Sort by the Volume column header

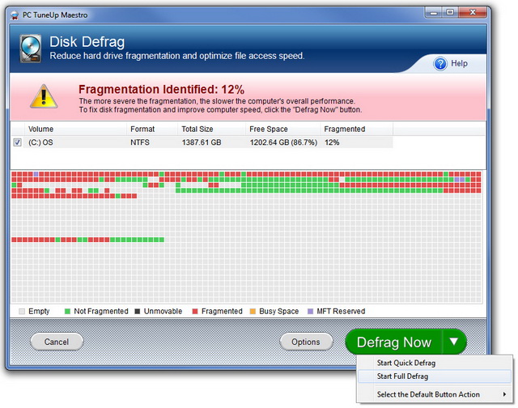click(75, 129)
